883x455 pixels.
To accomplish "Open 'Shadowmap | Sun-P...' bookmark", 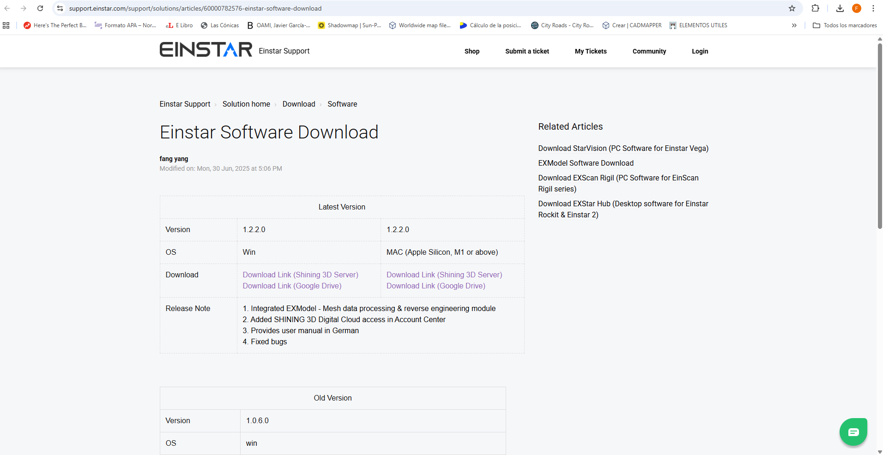I will point(350,25).
